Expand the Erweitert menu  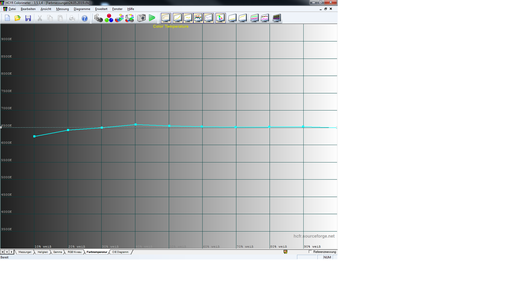coord(101,9)
